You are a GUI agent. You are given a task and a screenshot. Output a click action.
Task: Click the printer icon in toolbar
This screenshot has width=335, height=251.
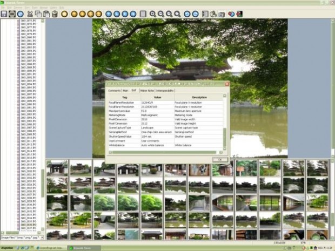point(213,14)
